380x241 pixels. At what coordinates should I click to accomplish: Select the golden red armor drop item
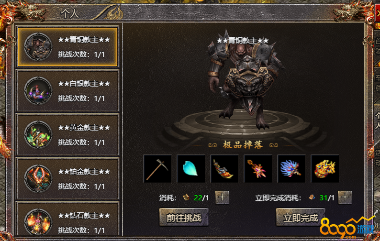tap(325, 169)
